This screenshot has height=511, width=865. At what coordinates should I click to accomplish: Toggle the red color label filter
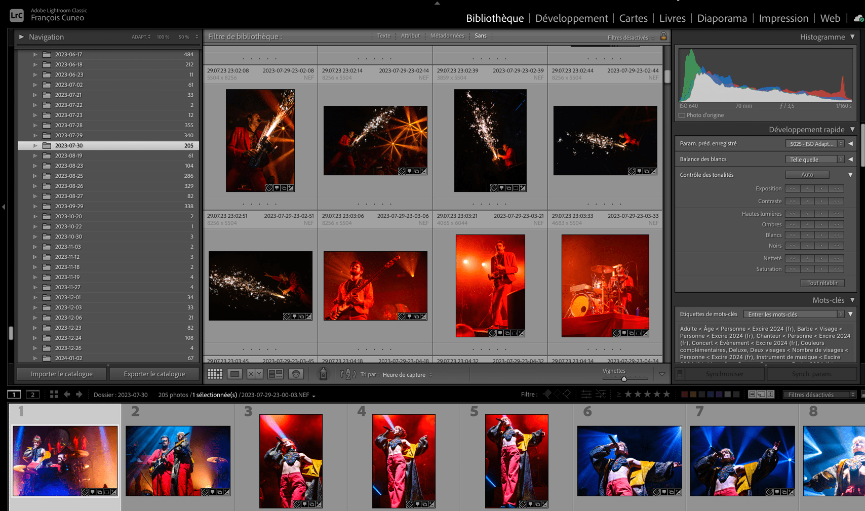point(684,395)
